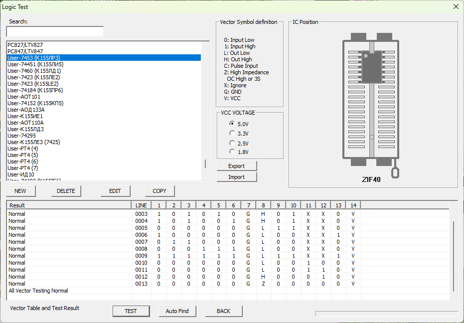Click the Search input field
464x323 pixels.
click(55, 31)
